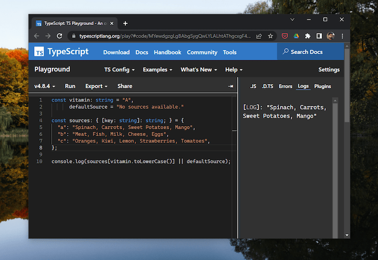Open Chrome's three-dot menu

click(x=342, y=36)
